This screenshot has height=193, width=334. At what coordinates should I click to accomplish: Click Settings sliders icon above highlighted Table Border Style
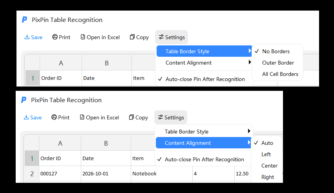point(161,37)
